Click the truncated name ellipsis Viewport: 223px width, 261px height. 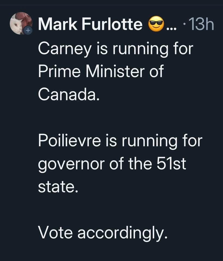coord(171,27)
